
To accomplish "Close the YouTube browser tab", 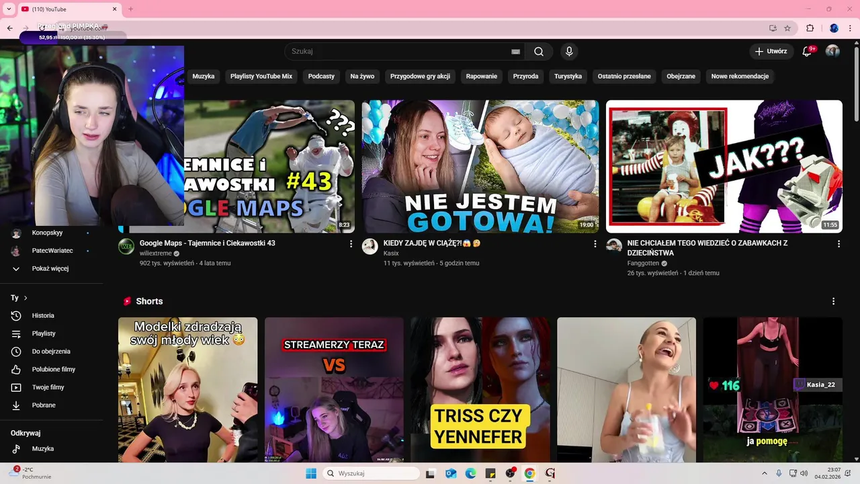I will tap(114, 9).
